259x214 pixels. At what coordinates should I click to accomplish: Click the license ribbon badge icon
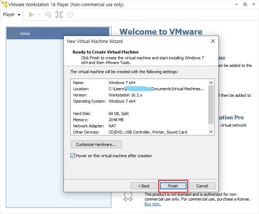pos(128,197)
